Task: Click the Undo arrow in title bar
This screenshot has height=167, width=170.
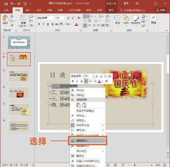Action: click(12, 4)
